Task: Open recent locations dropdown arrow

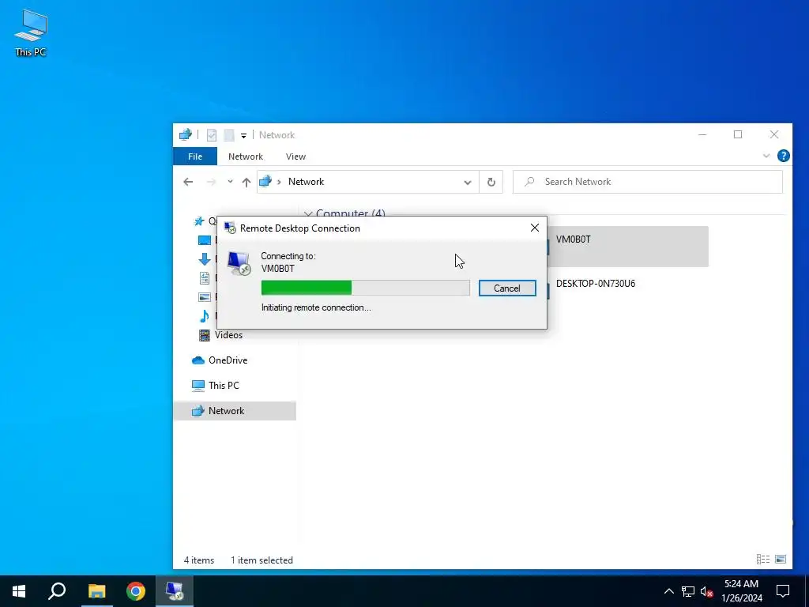Action: point(230,182)
